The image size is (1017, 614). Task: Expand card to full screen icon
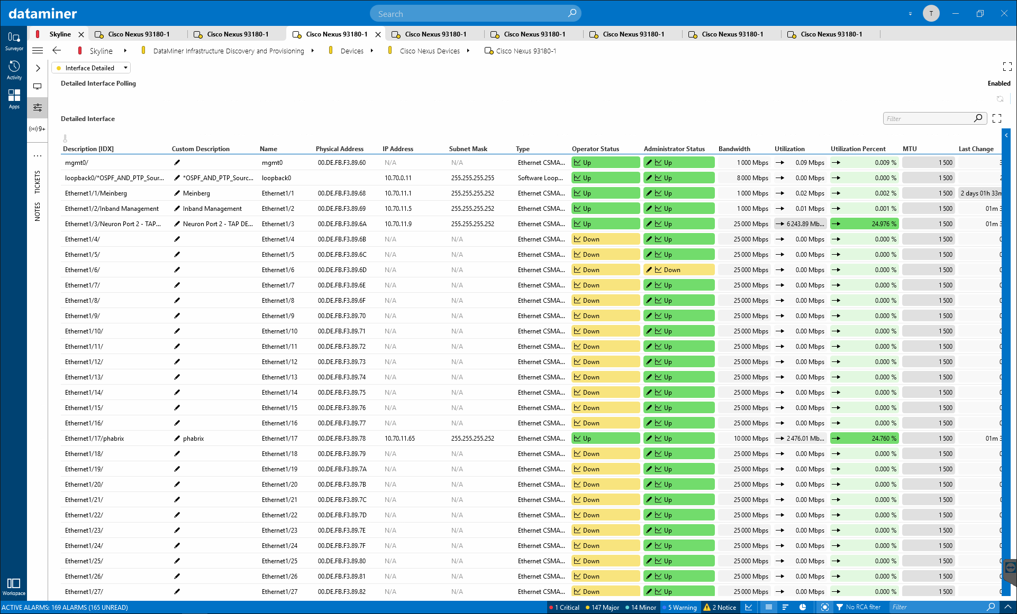(x=1007, y=67)
